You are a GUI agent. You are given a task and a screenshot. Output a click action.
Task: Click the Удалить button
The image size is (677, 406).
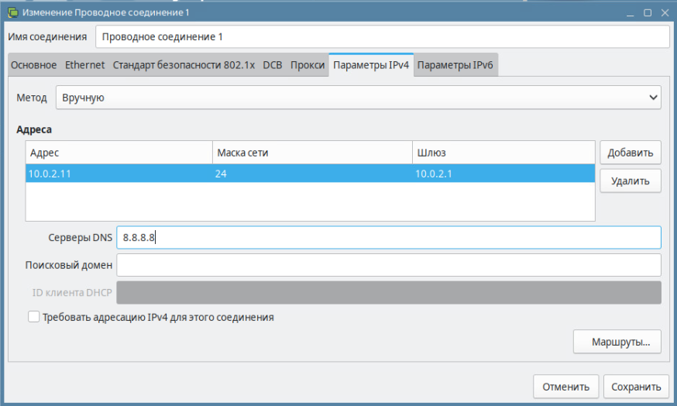tap(631, 181)
